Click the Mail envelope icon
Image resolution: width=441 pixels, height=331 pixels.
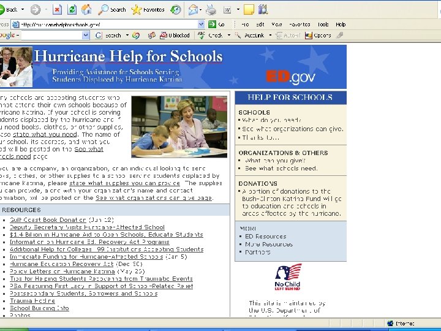[x=193, y=10]
